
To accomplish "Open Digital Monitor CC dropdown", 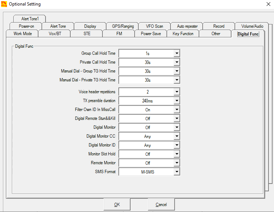I will [x=177, y=136].
